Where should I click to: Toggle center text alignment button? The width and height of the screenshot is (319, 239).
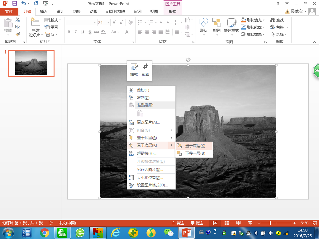tap(147, 32)
